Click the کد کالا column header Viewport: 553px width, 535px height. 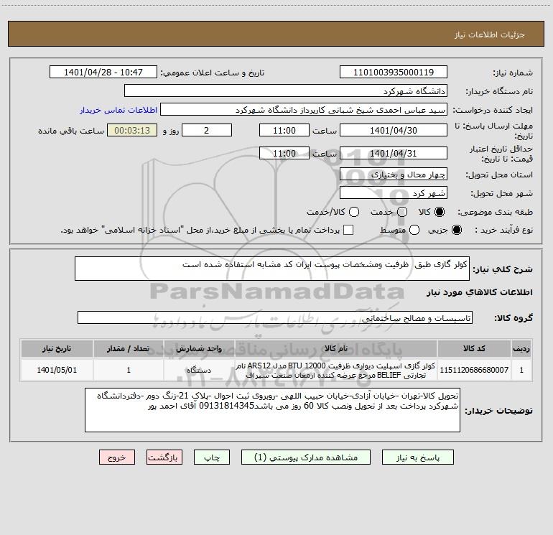pos(474,348)
